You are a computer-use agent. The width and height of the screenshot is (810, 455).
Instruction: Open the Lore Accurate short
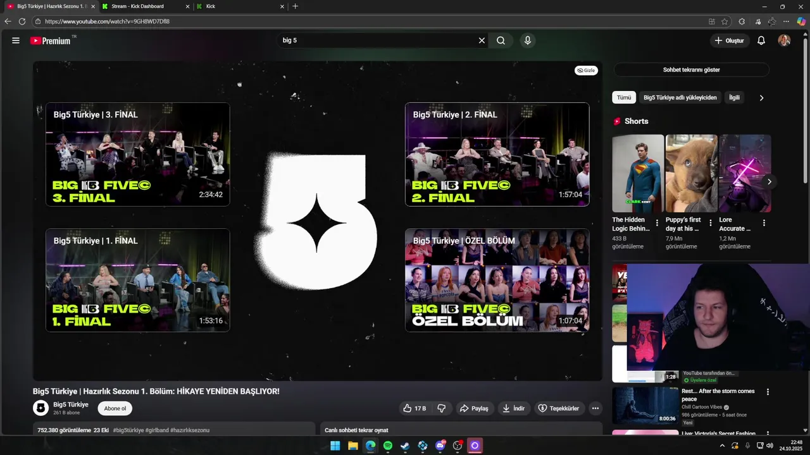point(745,173)
